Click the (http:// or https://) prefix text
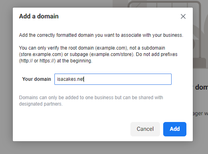 37,61
